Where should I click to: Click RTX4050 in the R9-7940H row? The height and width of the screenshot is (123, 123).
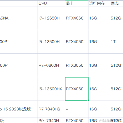pyautogui.click(x=77, y=121)
